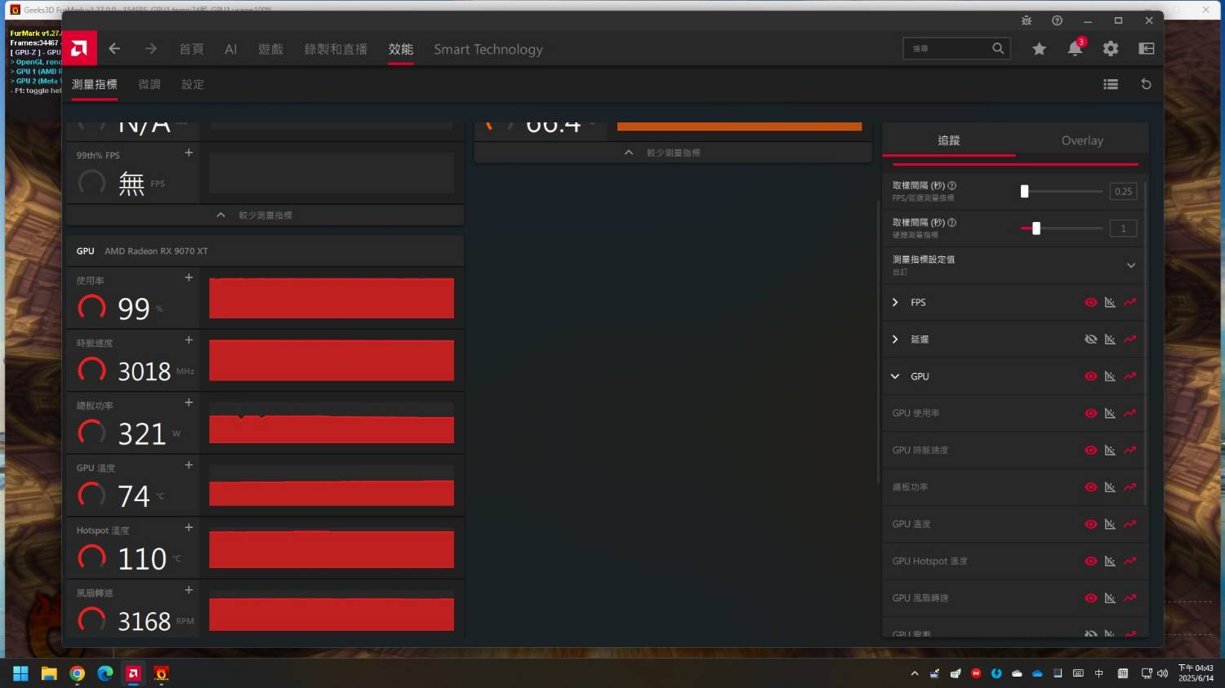Open the 首頁 tab
The width and height of the screenshot is (1225, 688).
click(192, 49)
